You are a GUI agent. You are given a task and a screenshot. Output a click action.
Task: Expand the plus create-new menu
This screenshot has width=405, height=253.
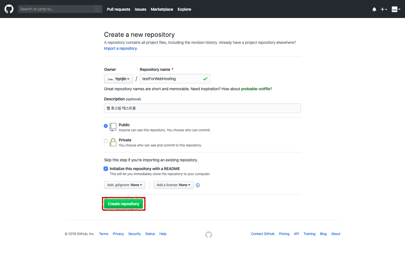[x=384, y=9]
